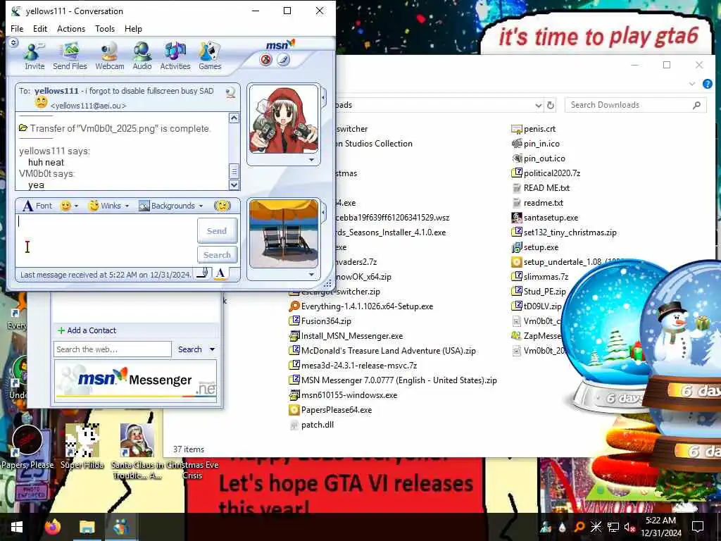Open Games in conversation toolbar
This screenshot has width=721, height=541.
point(210,56)
